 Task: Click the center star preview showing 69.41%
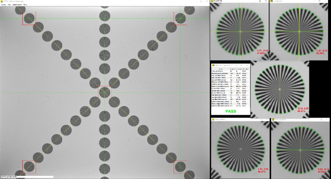click(x=280, y=89)
